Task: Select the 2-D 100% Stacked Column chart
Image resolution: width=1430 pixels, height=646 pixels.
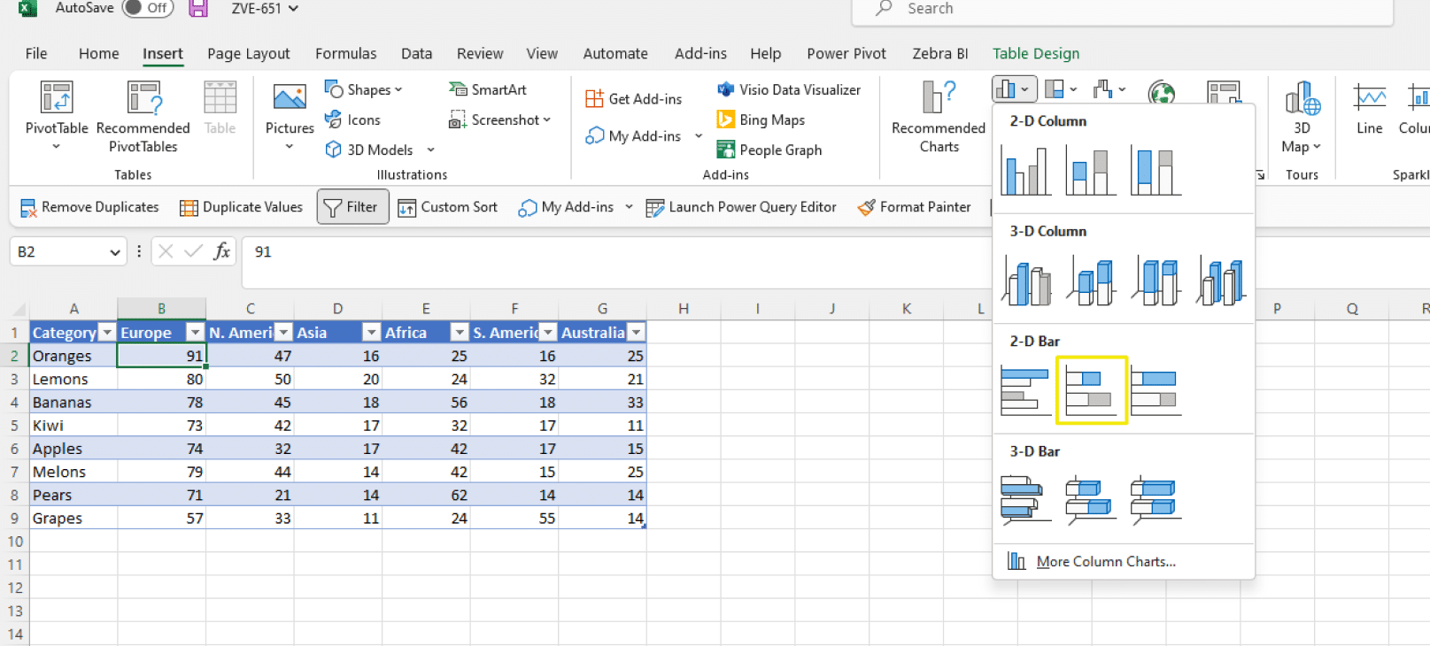Action: [1156, 171]
